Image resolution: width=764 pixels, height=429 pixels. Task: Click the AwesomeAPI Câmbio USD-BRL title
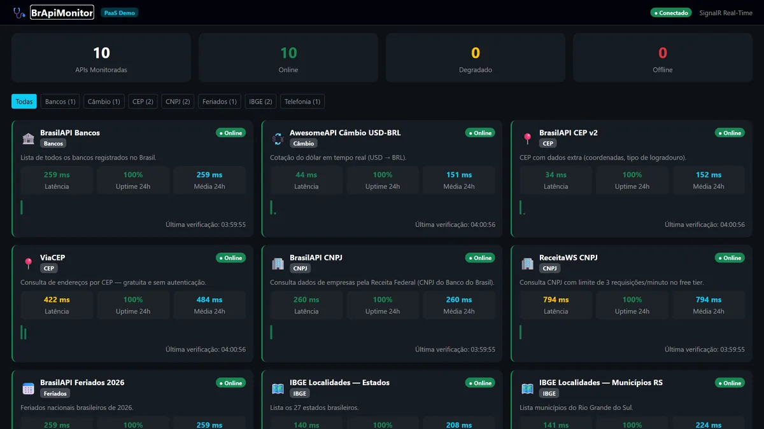345,133
